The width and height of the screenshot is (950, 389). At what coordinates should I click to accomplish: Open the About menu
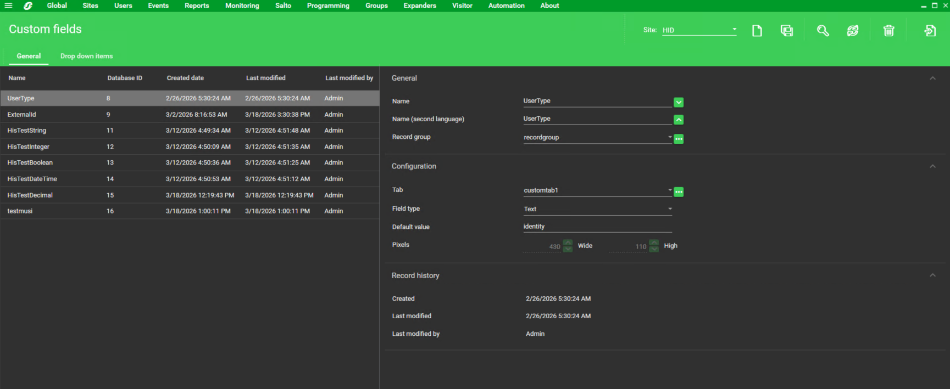pyautogui.click(x=549, y=5)
